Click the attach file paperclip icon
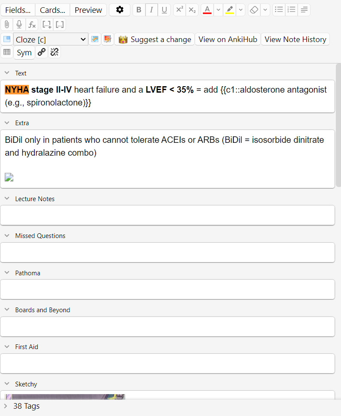Screen dimensions: 341x416 [x=7, y=24]
